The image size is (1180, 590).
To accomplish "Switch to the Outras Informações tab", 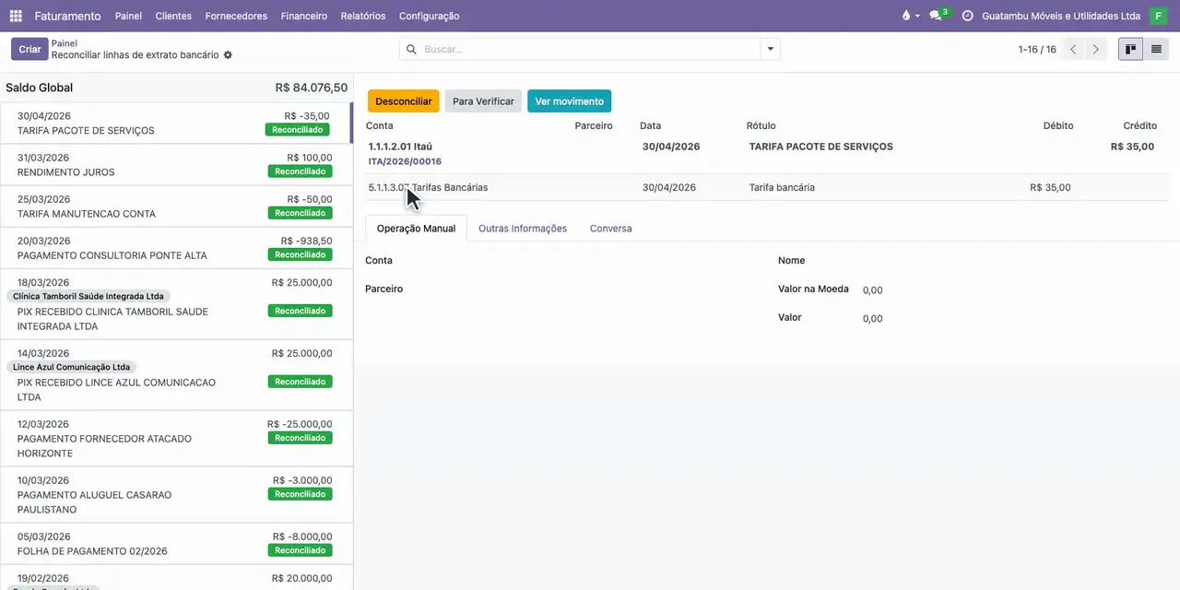I will pos(523,228).
